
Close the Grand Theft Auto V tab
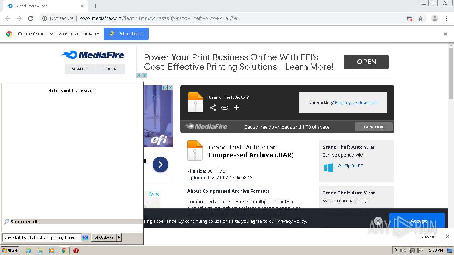(x=82, y=6)
